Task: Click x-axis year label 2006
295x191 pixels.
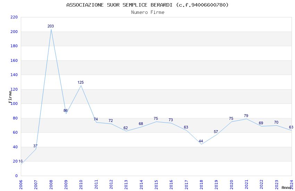Action: point(21,184)
